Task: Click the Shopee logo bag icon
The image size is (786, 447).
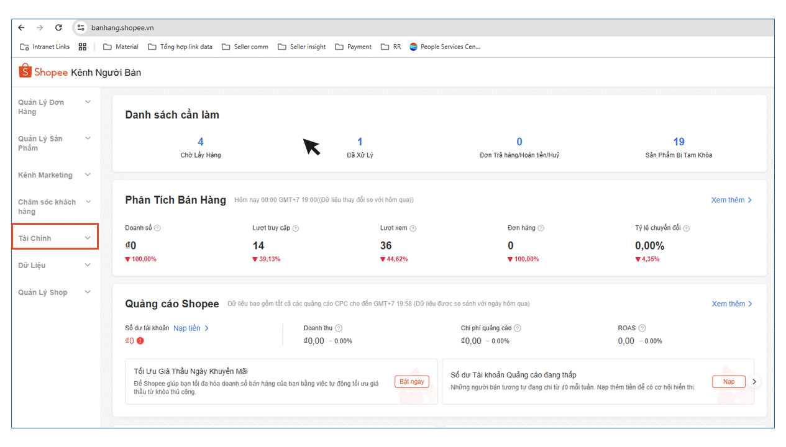Action: (25, 72)
